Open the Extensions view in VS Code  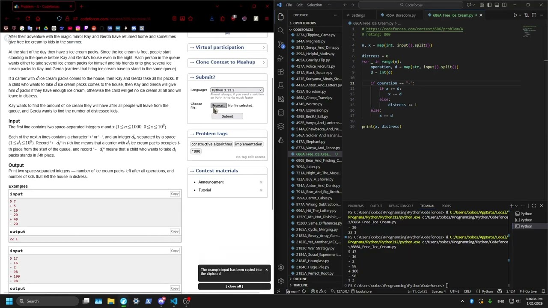pos(281,72)
